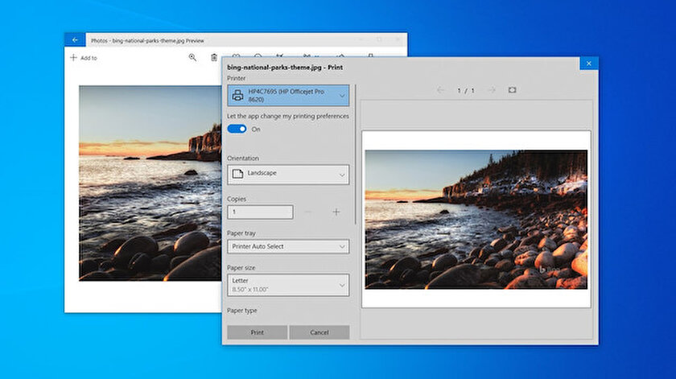Image resolution: width=676 pixels, height=379 pixels.
Task: Increase copies with the plus button
Action: point(336,212)
